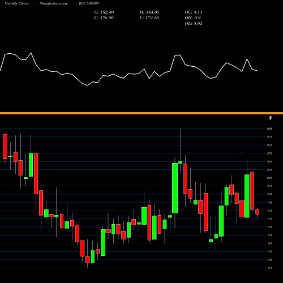This screenshot has height=283, width=283.
Task: Click the 111 price axis label
Action: tap(269, 268)
